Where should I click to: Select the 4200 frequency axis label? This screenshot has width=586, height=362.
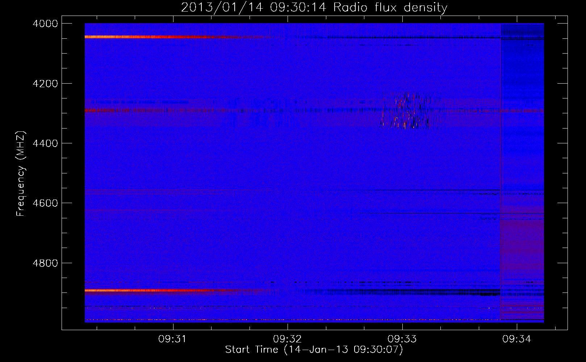45,84
